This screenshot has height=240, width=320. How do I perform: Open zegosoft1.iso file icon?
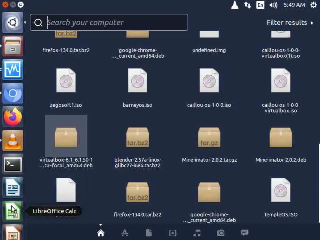[66, 80]
